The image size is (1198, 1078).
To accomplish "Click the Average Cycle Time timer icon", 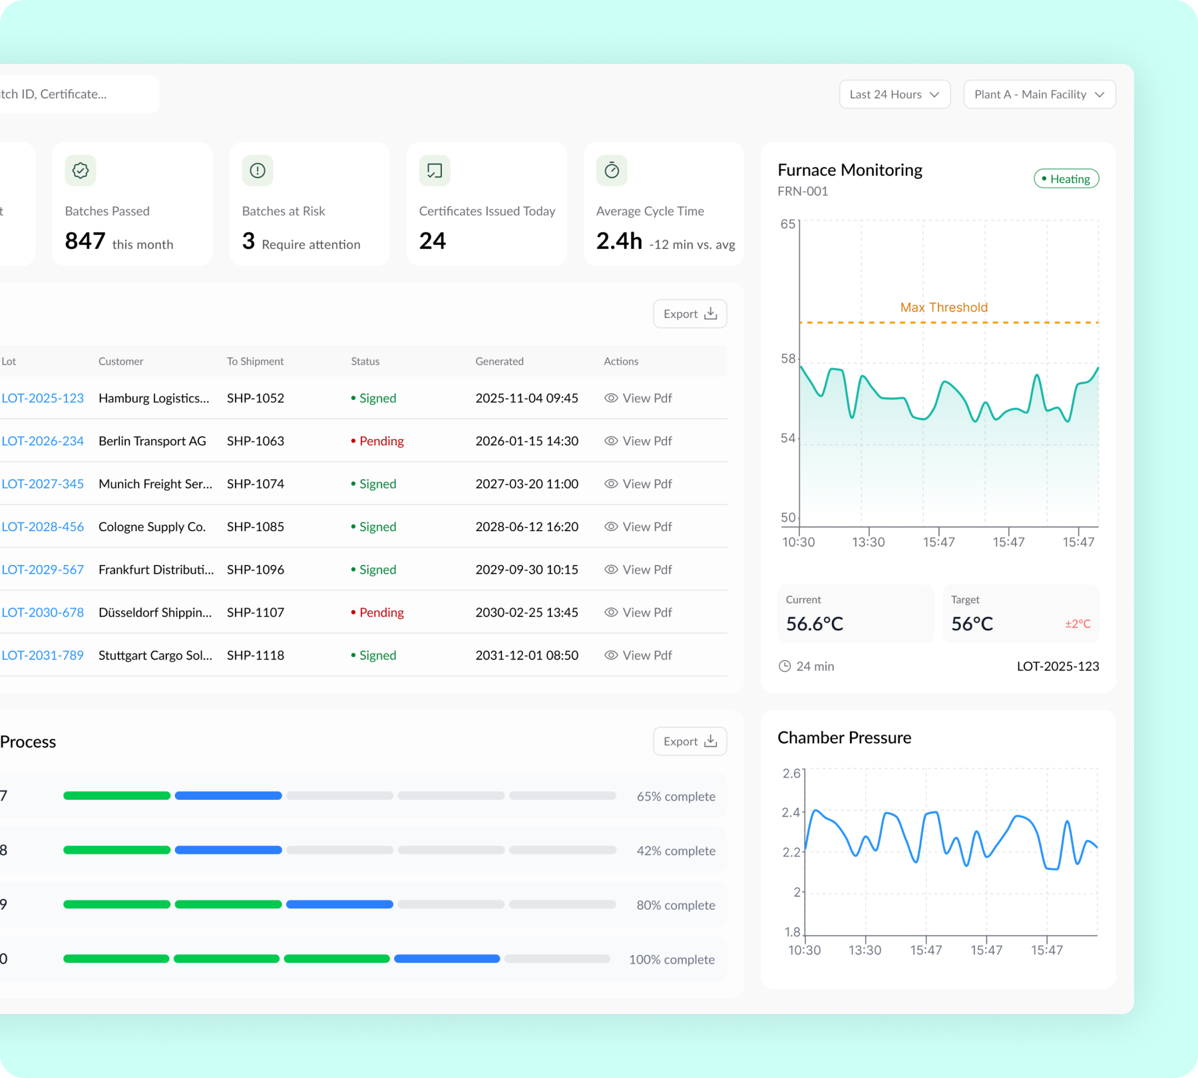I will (x=612, y=171).
